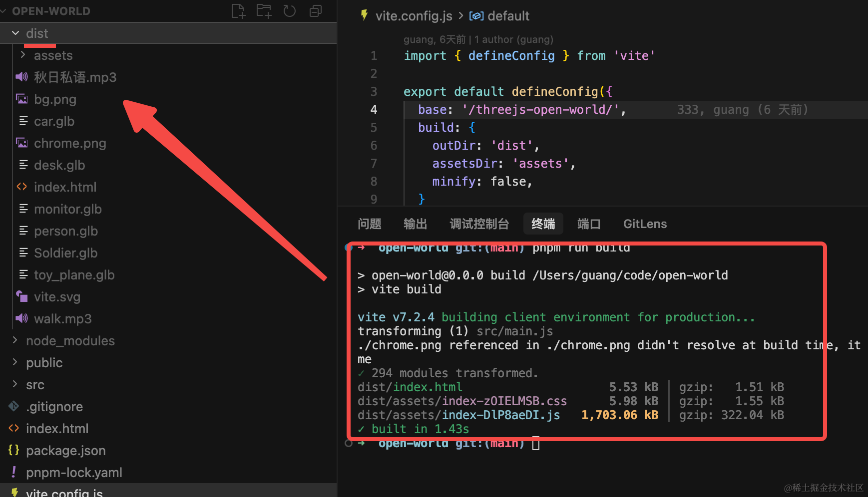
Task: Click the git icon beside .gitignore
Action: pos(14,406)
